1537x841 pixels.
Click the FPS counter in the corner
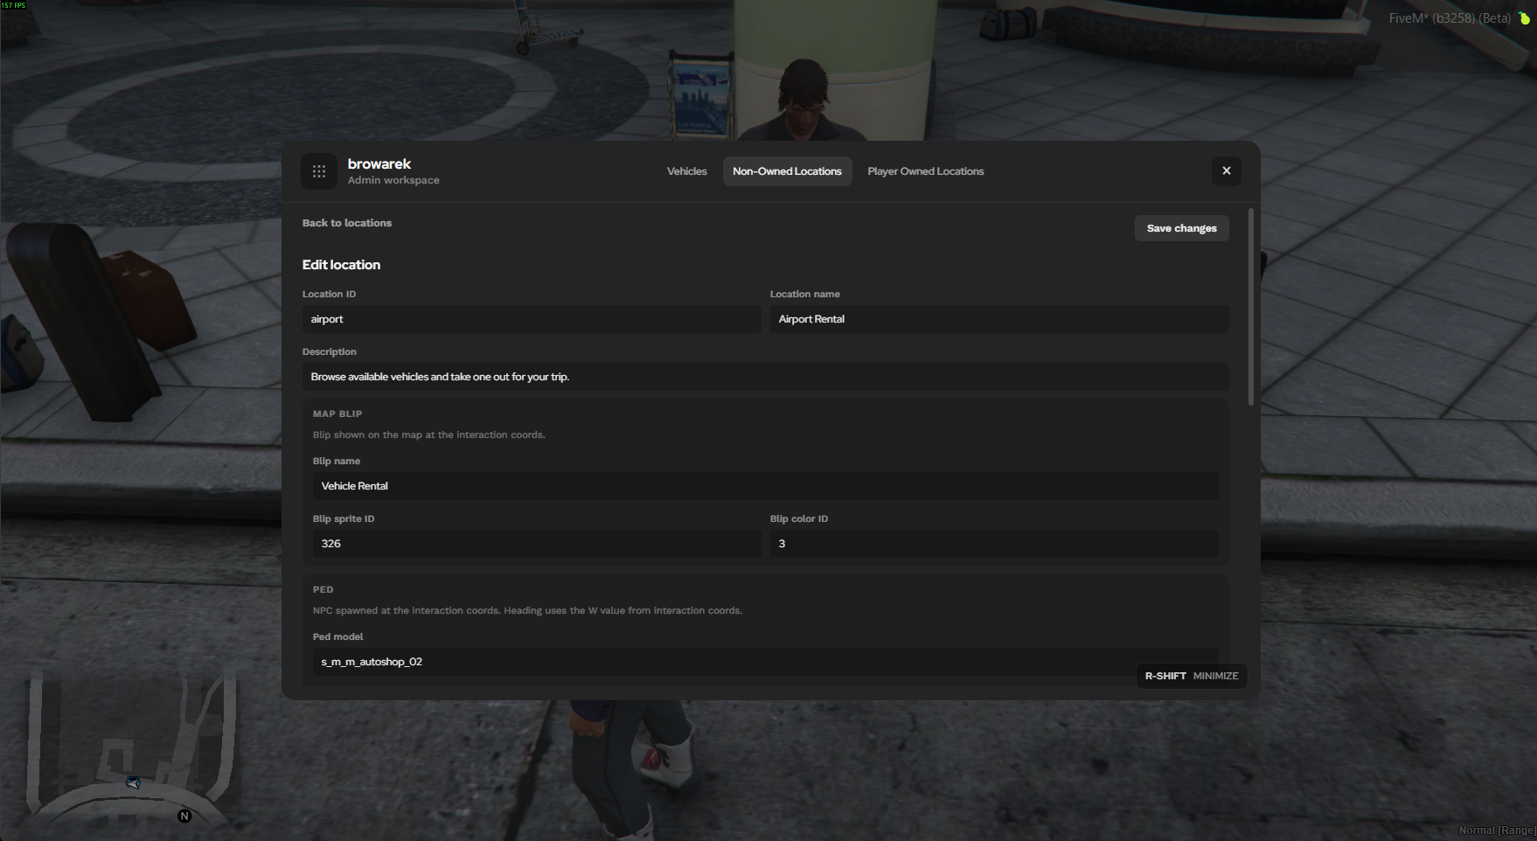pos(14,5)
